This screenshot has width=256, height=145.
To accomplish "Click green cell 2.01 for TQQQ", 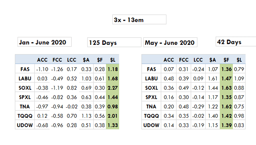I will [x=113, y=116].
